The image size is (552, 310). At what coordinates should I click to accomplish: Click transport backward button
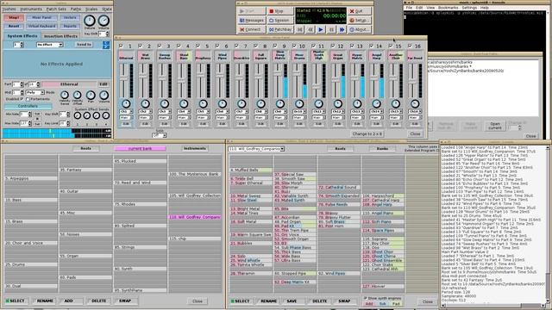[x=310, y=30]
